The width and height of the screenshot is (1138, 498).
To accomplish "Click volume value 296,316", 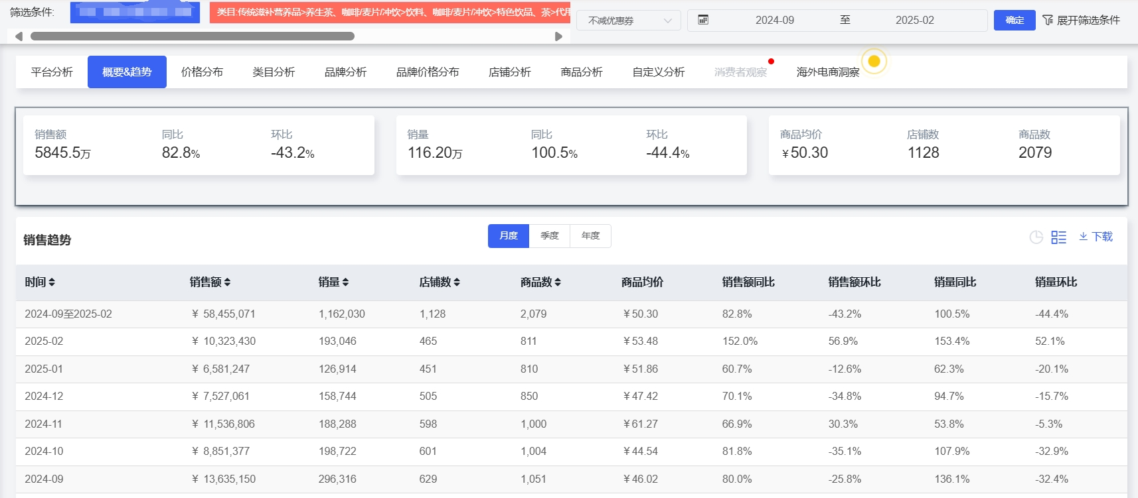I will point(337,479).
